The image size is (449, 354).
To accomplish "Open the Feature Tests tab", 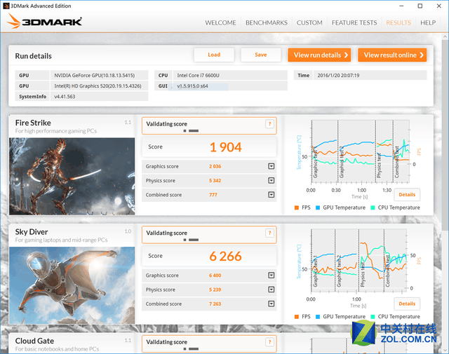I will click(x=354, y=22).
